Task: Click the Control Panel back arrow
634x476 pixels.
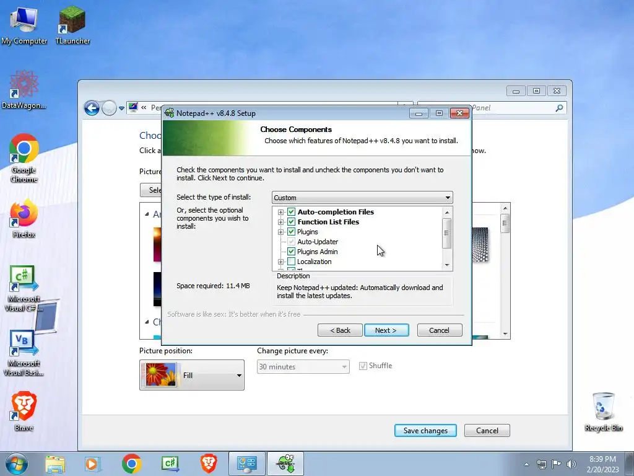Action: pyautogui.click(x=92, y=108)
